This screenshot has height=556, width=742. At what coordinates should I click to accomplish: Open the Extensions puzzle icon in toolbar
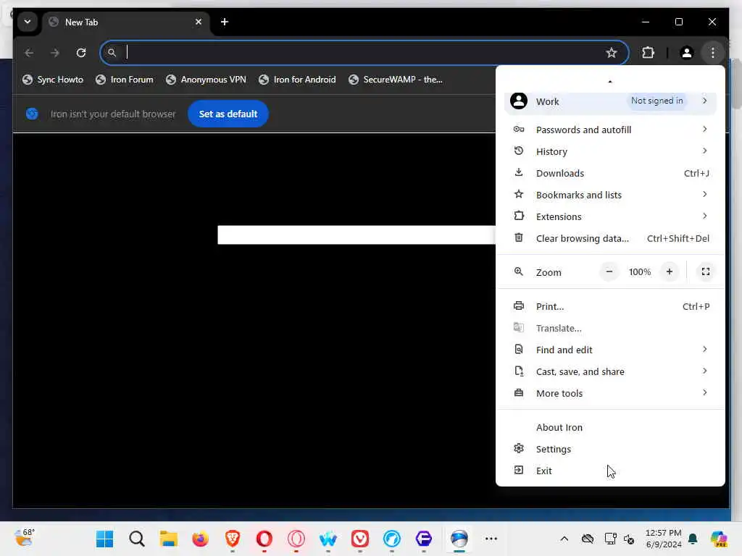coord(648,52)
